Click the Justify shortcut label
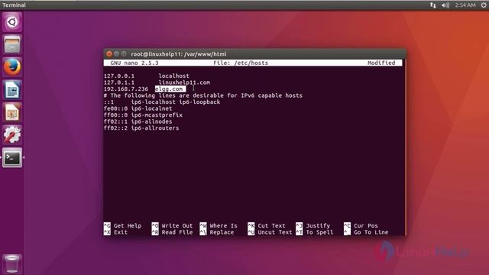Screen dimensions: 489x275 click(318, 226)
